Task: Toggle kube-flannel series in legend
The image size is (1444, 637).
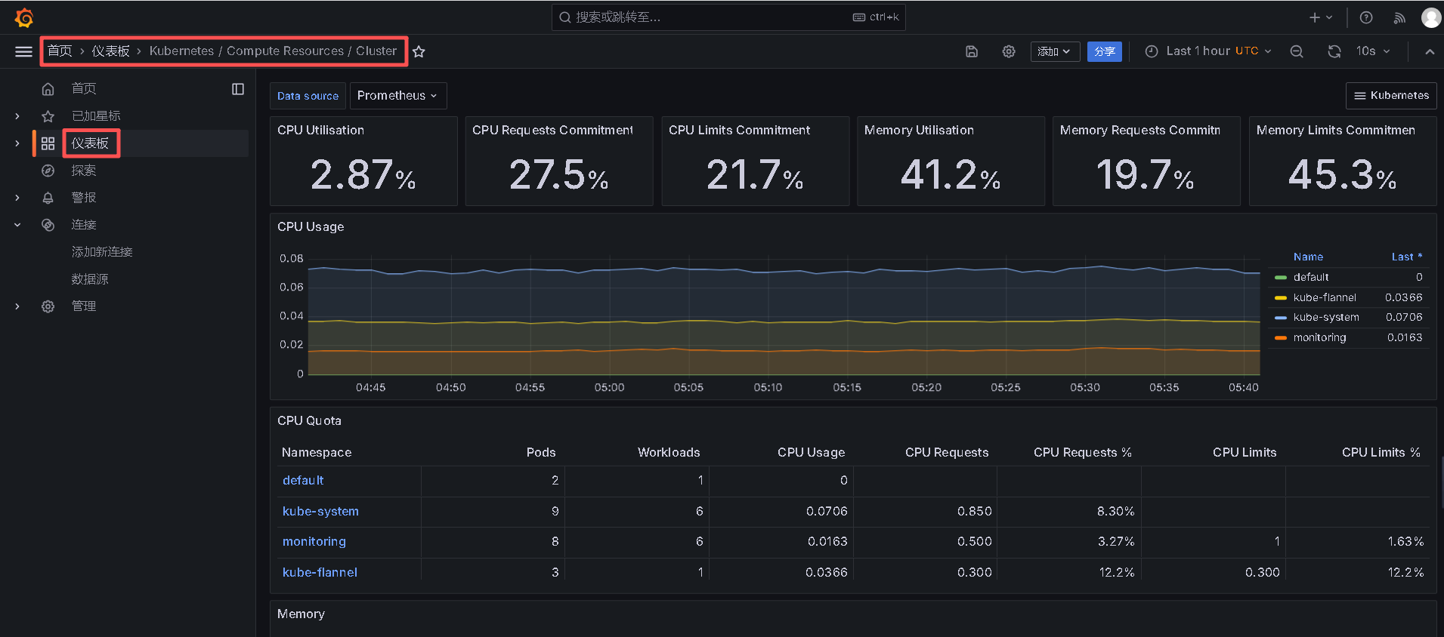Action: (x=1324, y=297)
